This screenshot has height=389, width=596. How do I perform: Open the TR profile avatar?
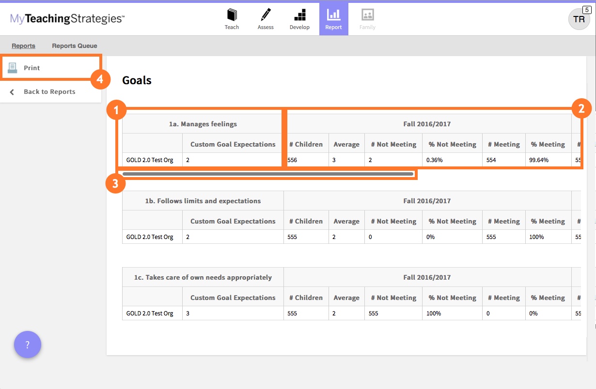[x=580, y=20]
